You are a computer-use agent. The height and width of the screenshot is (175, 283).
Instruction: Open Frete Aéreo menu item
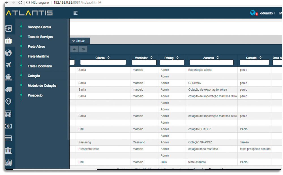(36, 47)
